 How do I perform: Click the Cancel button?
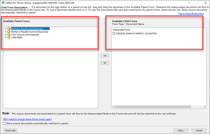[x=199, y=131]
